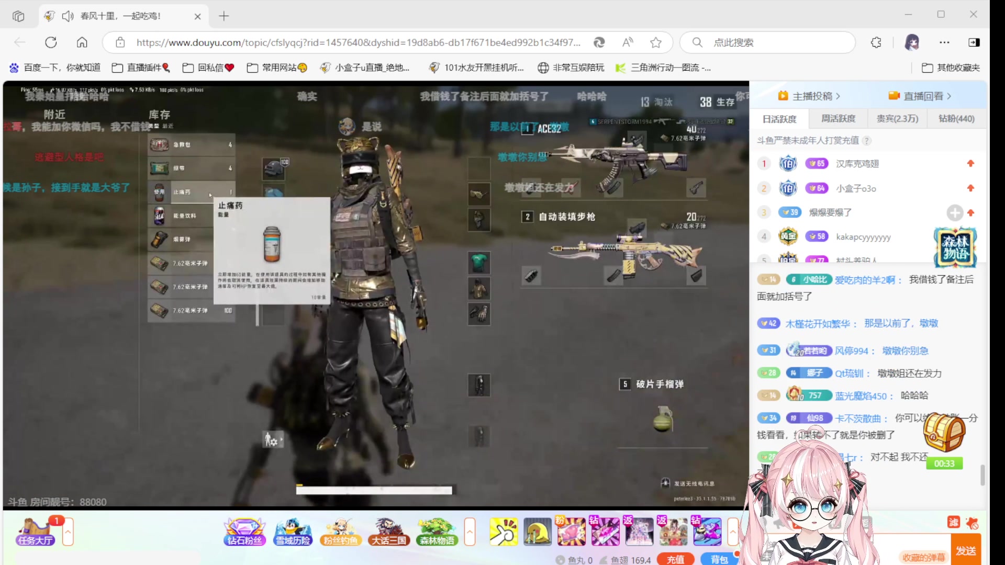The height and width of the screenshot is (565, 1005).
Task: Expand the arrow next to 任务大厅
Action: 68,532
